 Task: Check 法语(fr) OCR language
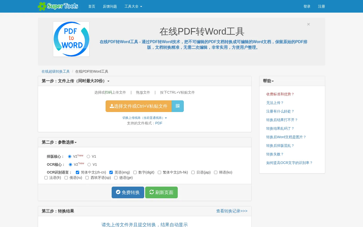tap(46, 178)
